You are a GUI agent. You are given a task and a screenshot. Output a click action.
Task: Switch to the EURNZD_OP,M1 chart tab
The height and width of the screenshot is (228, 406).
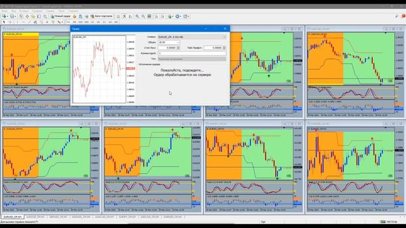[x=173, y=217]
